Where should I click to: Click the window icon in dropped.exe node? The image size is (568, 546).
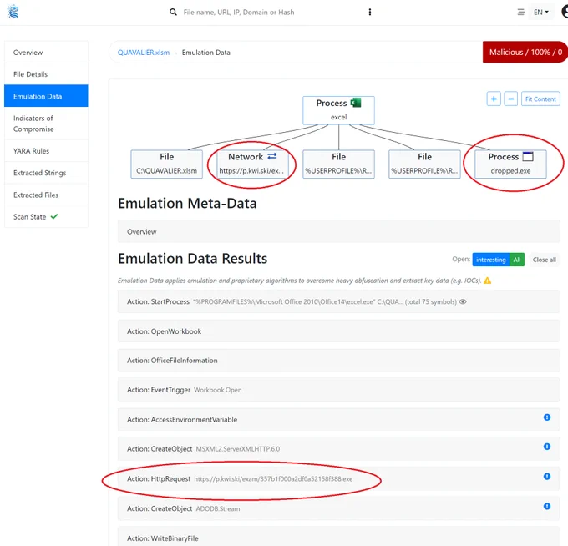pyautogui.click(x=528, y=156)
